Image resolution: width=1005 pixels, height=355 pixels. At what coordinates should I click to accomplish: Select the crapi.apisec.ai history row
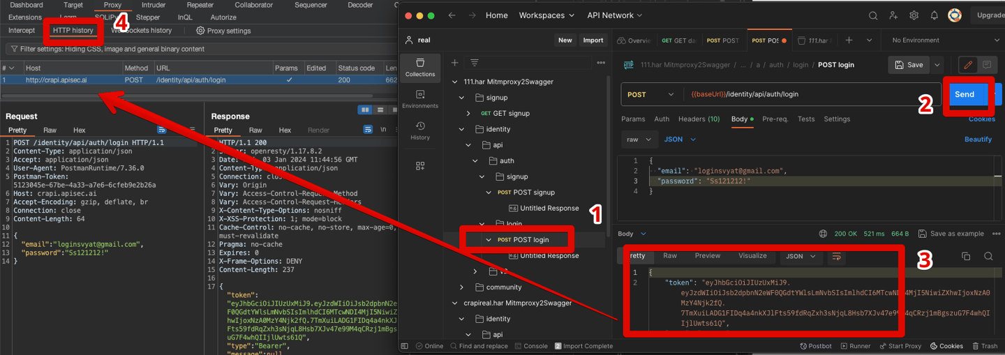pos(199,80)
